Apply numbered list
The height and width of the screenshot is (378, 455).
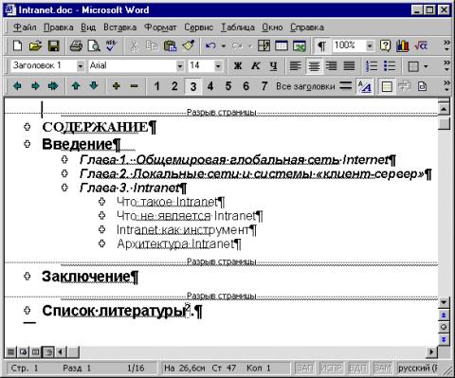click(x=372, y=65)
